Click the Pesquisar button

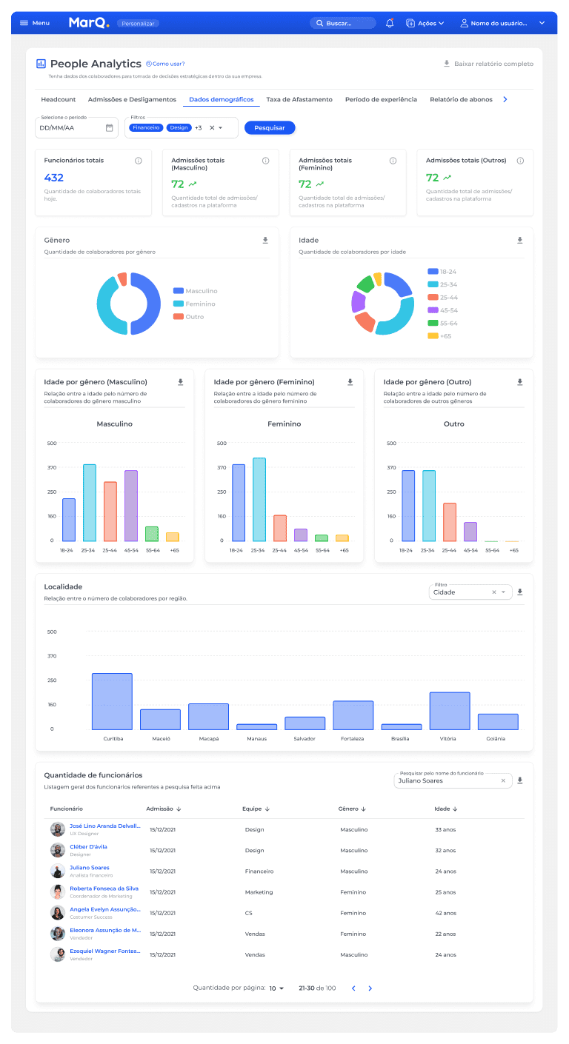[x=270, y=128]
